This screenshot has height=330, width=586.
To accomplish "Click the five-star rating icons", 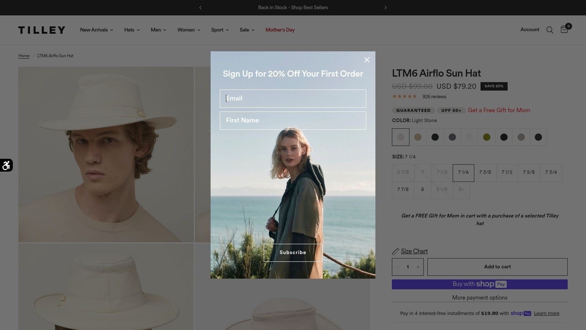I will pyautogui.click(x=405, y=97).
